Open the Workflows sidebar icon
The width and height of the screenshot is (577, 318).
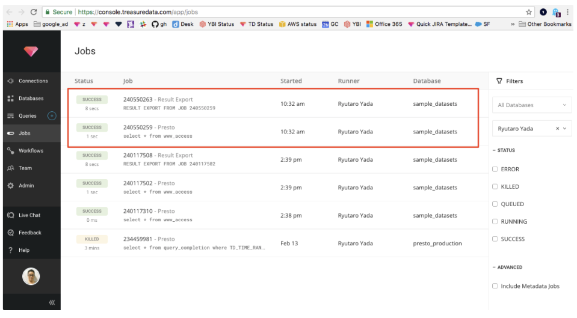point(10,151)
